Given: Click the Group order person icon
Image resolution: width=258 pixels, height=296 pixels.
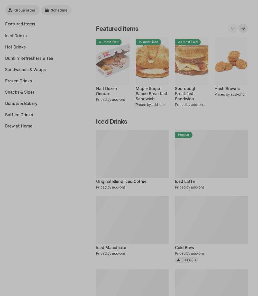Looking at the screenshot, I should [10, 10].
